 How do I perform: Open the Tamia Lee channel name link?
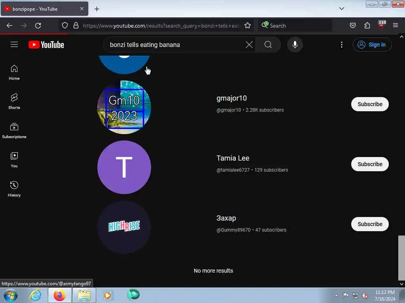tap(233, 158)
